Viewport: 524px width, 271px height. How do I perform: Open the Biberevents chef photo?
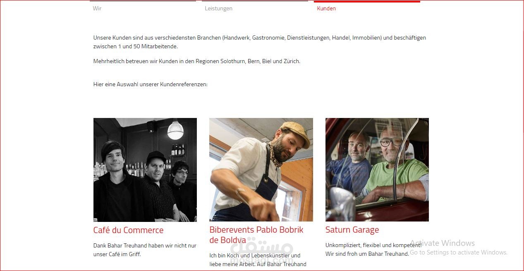coord(261,170)
